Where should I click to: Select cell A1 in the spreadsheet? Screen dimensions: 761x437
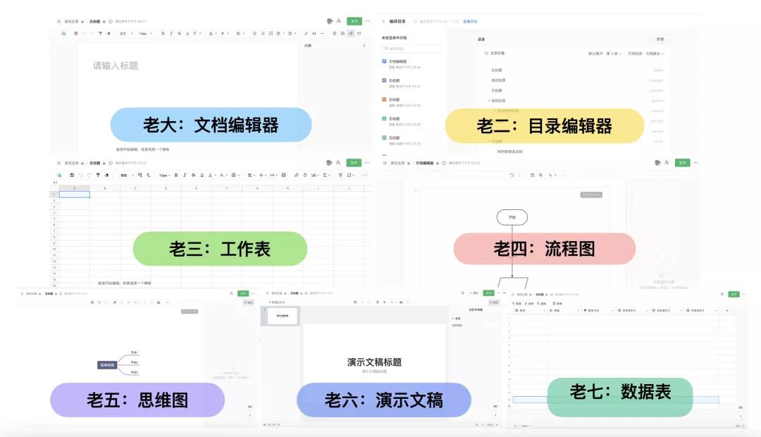(74, 195)
